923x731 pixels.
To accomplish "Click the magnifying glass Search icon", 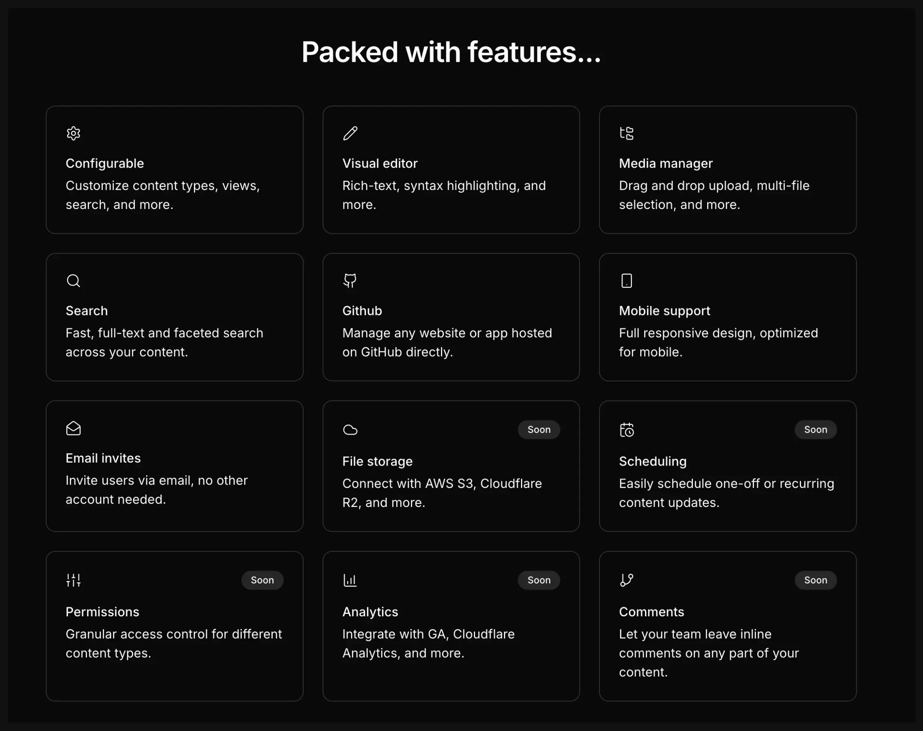I will tap(73, 281).
